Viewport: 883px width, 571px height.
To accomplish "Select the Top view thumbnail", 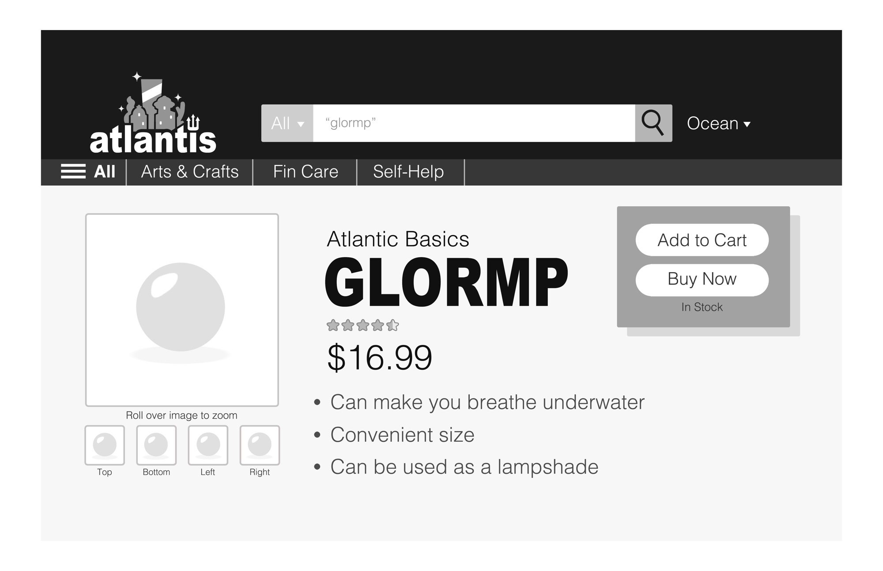I will 105,445.
